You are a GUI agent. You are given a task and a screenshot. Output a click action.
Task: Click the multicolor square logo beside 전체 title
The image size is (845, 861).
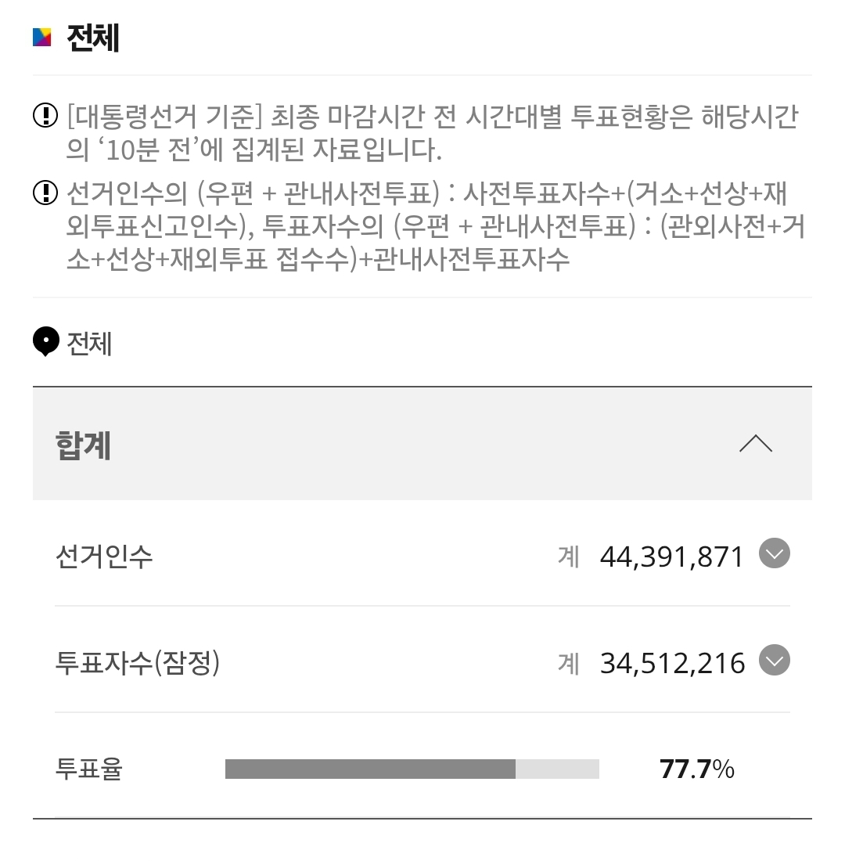click(42, 37)
